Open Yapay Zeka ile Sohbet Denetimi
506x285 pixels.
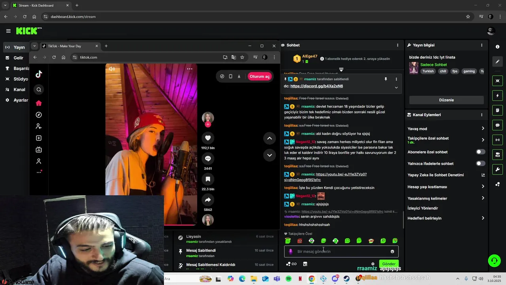pos(446,175)
